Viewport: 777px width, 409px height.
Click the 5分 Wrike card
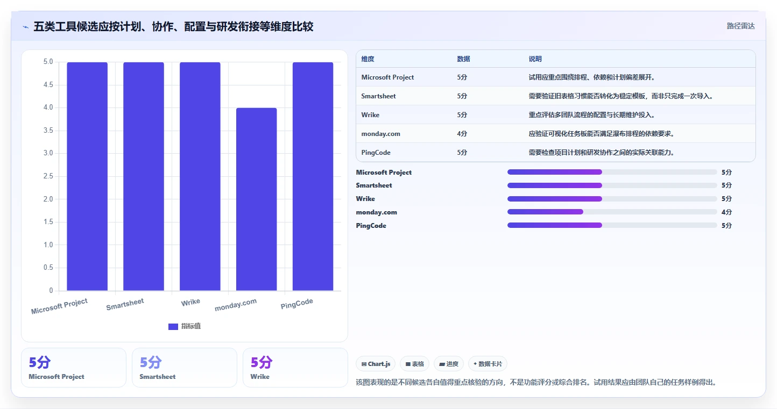click(295, 368)
